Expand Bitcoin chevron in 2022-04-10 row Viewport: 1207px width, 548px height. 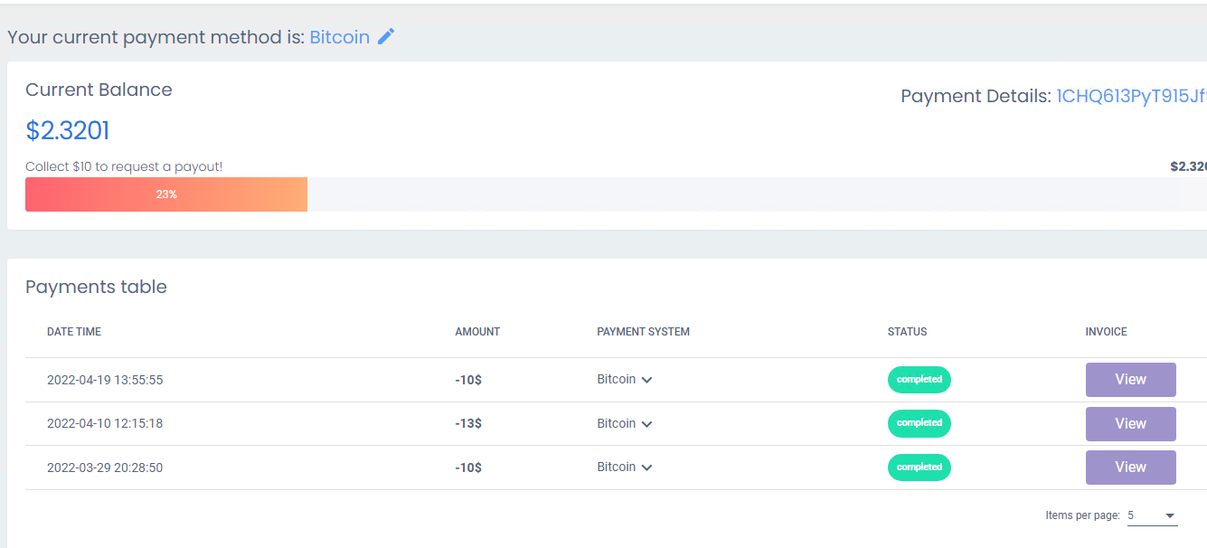646,424
